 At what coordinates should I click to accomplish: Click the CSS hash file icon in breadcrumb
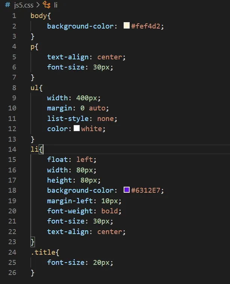[7, 5]
